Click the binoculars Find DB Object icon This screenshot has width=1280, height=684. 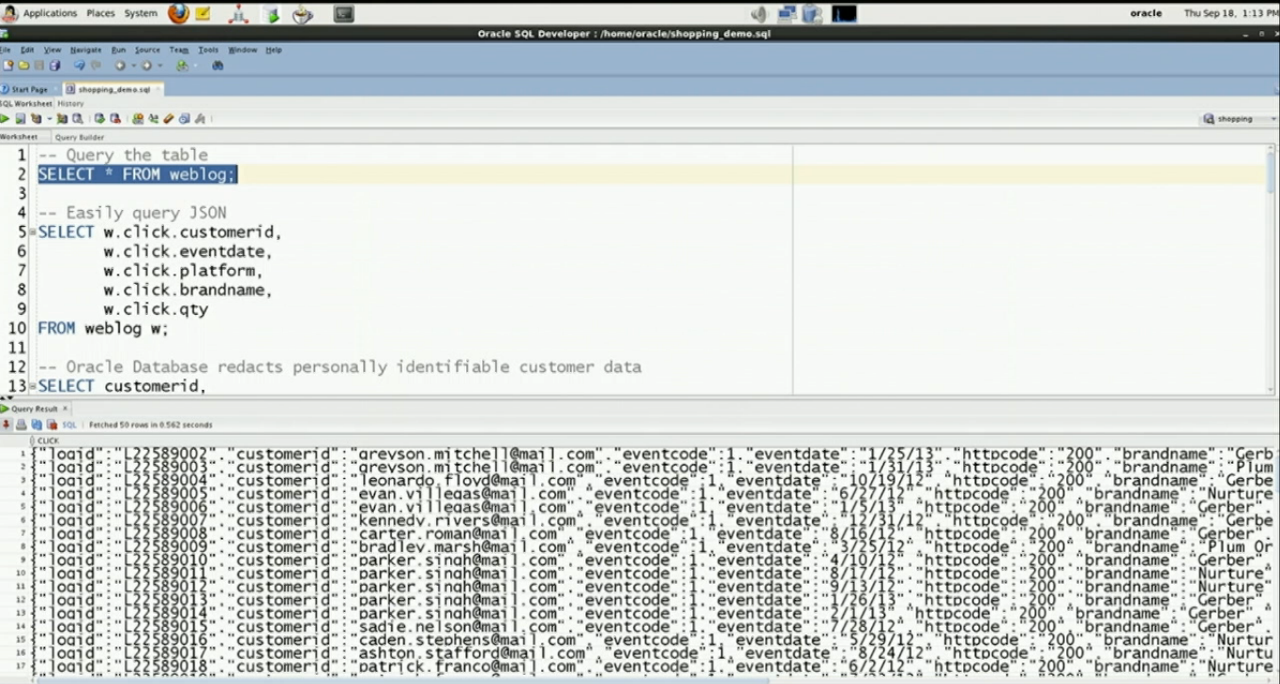218,66
